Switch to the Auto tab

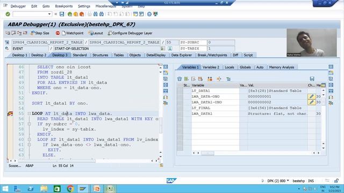[x=260, y=68]
